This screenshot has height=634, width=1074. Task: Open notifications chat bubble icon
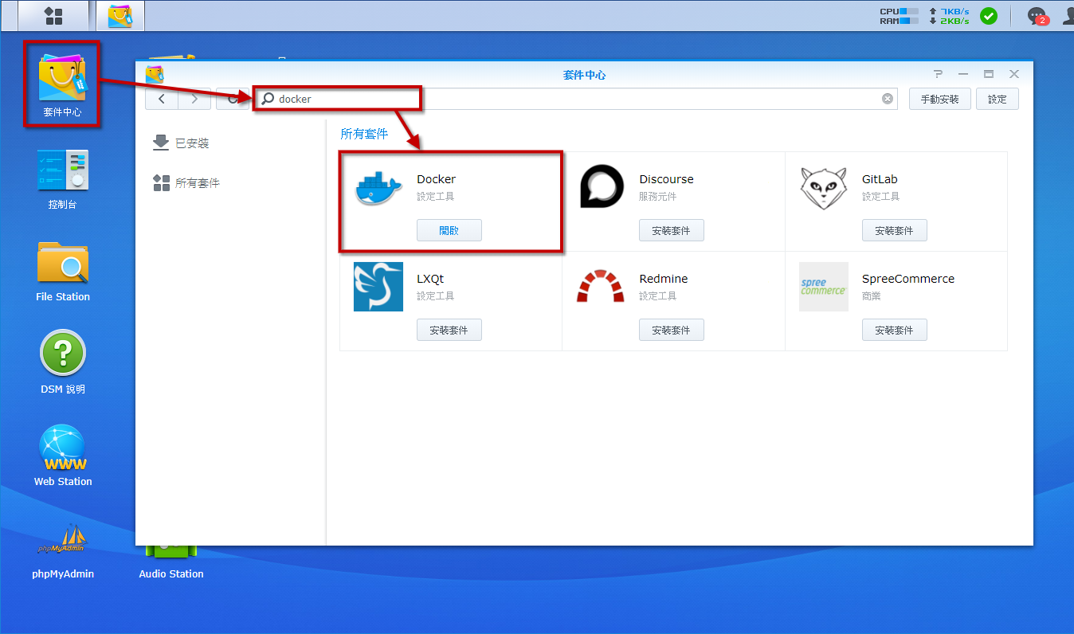(1037, 15)
